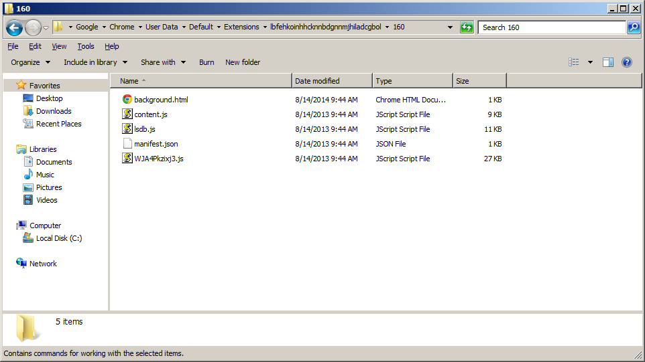
Task: Type in the Search 160 field
Action: click(x=551, y=27)
